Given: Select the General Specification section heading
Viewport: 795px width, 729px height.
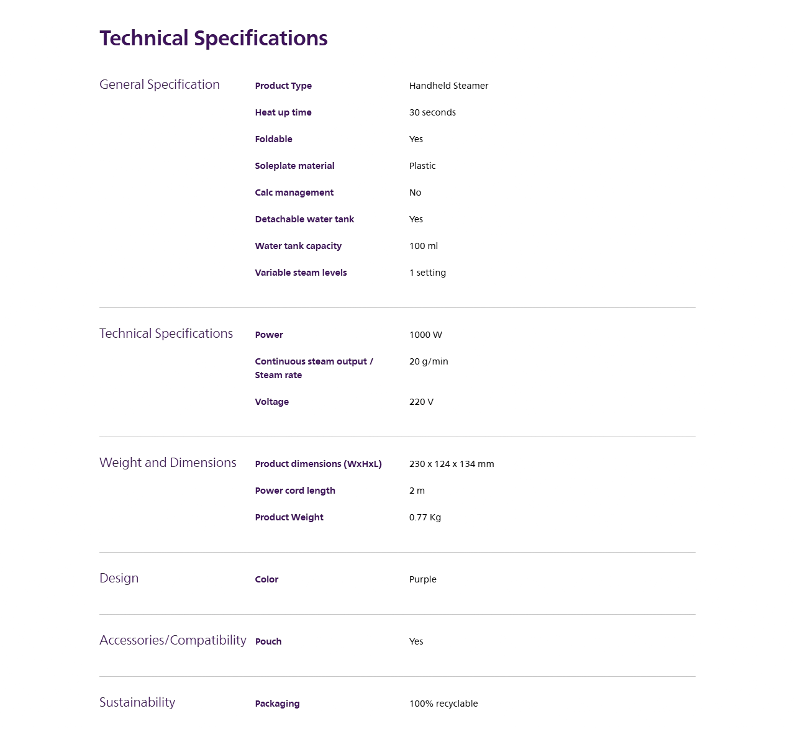Looking at the screenshot, I should pyautogui.click(x=160, y=84).
